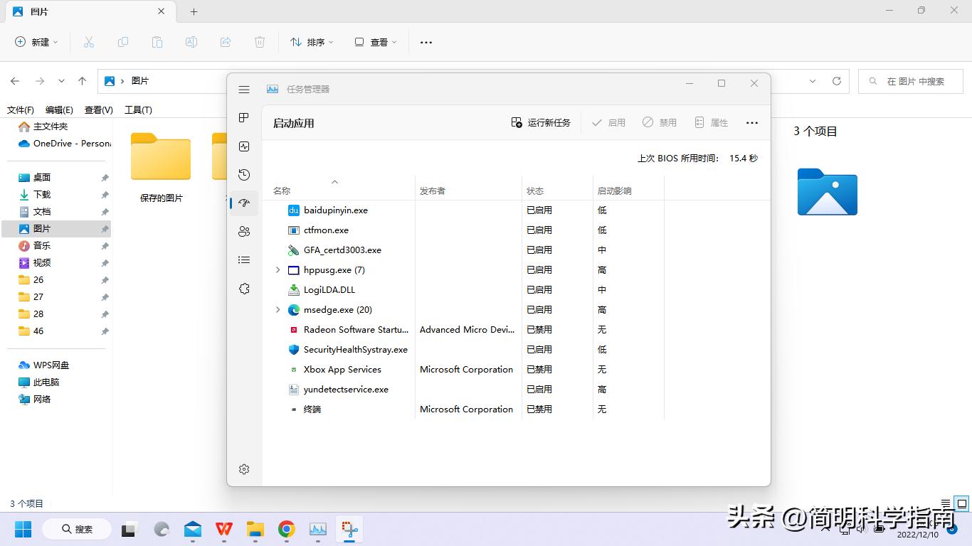The image size is (972, 546).
Task: Open Task Manager's navigation hamburger menu
Action: pyautogui.click(x=244, y=89)
